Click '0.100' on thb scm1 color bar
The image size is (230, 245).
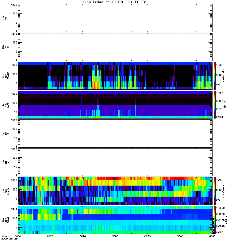220,101
